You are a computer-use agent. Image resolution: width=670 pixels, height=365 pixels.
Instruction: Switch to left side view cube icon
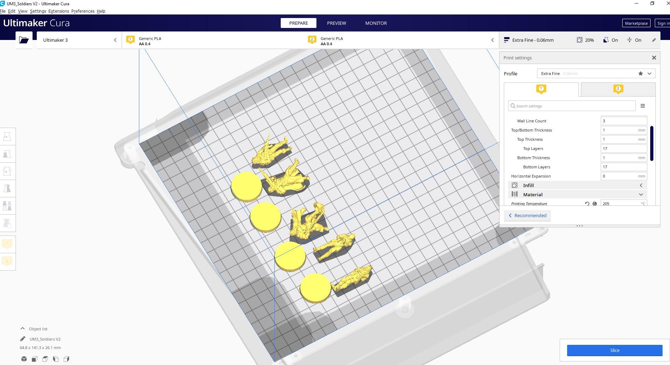(56, 359)
